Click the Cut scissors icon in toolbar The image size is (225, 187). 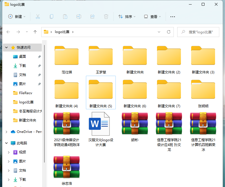pos(38,17)
